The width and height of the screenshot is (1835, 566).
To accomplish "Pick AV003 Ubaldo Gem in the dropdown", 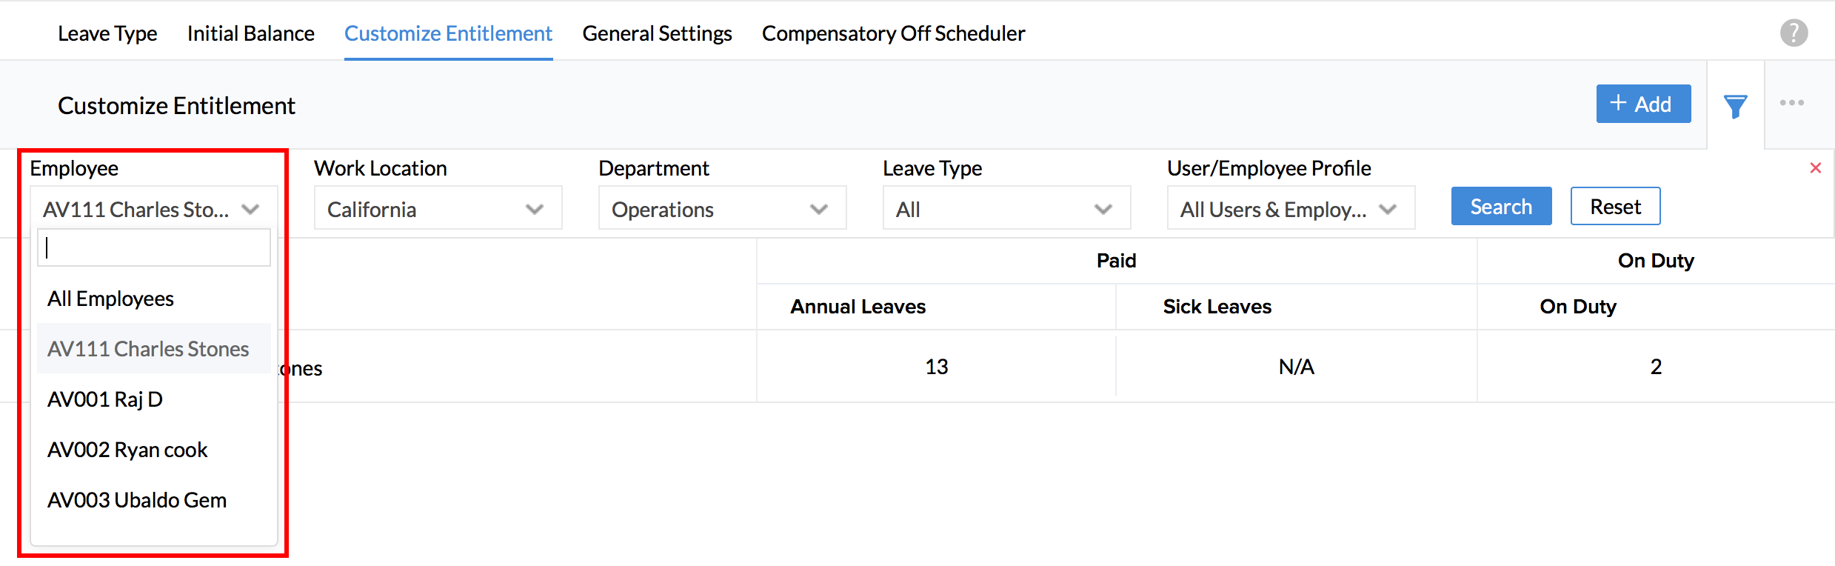I will click(x=137, y=500).
